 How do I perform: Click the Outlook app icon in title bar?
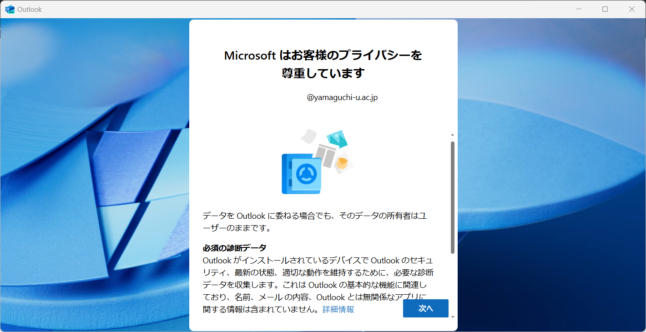click(10, 9)
